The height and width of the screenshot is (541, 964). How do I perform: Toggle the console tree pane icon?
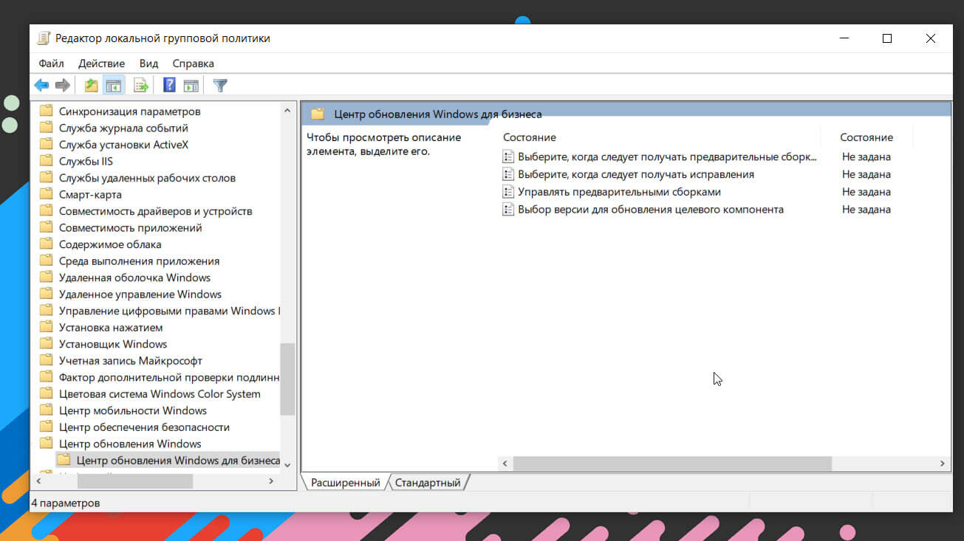tap(114, 86)
